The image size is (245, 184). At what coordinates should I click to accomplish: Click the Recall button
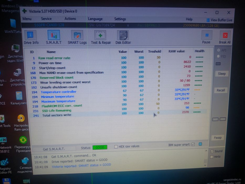221,90
